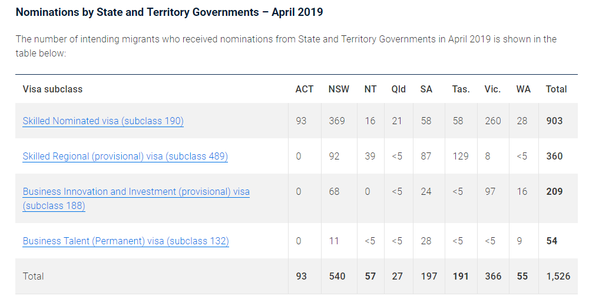Select the SA column header
The height and width of the screenshot is (299, 589).
pos(426,89)
